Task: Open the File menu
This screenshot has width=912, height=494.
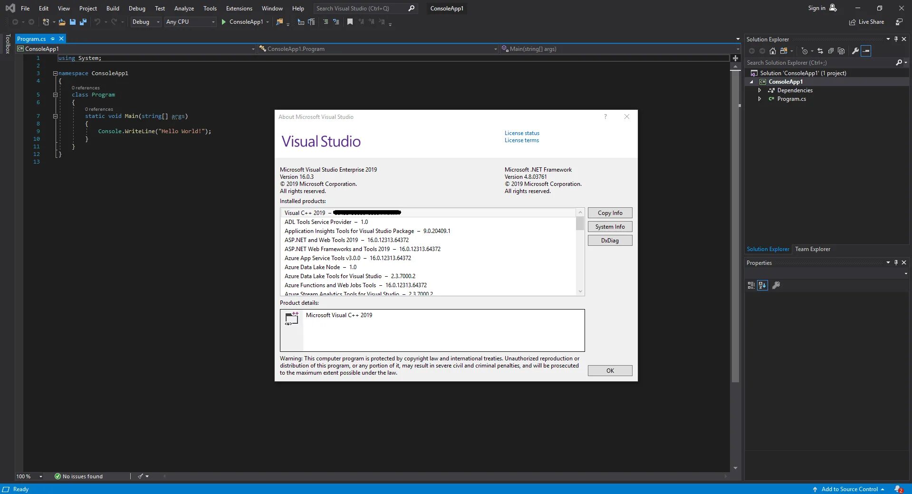Action: (25, 8)
